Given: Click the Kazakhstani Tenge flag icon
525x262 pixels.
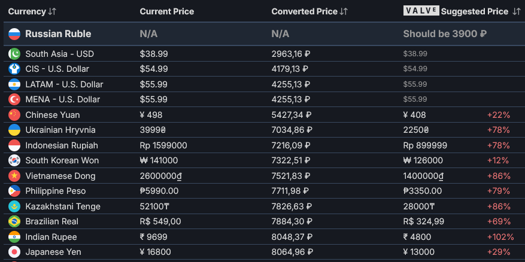Looking at the screenshot, I should (x=14, y=206).
